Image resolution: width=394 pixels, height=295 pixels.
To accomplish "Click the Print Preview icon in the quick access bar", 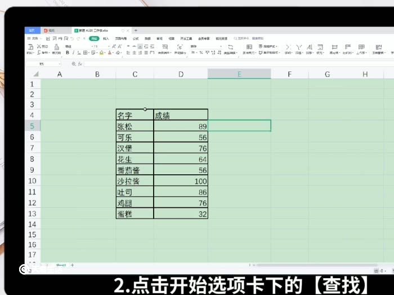I will tap(66, 38).
